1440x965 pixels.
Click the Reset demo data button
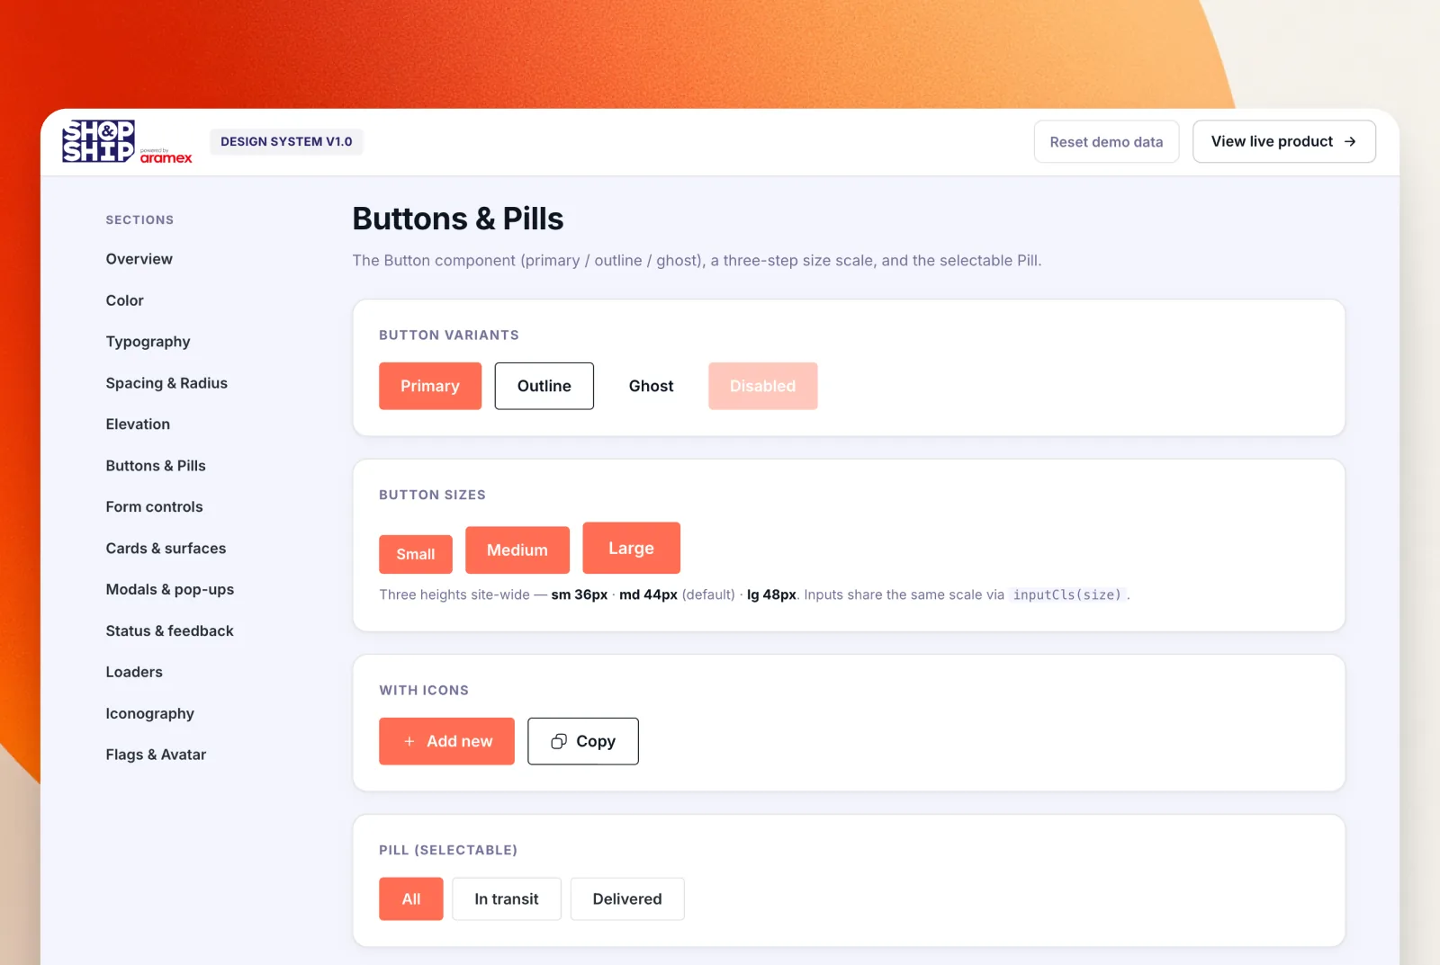1106,141
